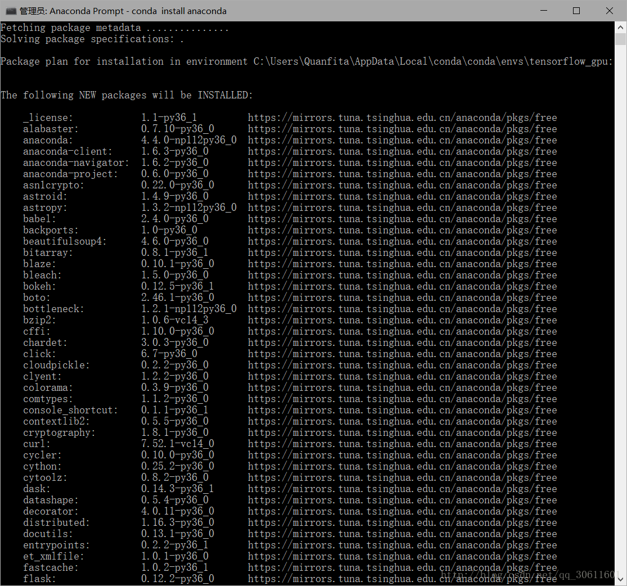Click 'Fetching package metadata' line
Image resolution: width=627 pixels, height=586 pixels.
114,28
